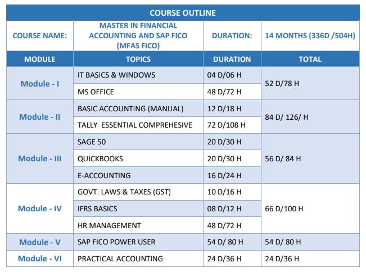366x272 pixels.
Task: Click the MODULE column header
Action: tap(39, 59)
